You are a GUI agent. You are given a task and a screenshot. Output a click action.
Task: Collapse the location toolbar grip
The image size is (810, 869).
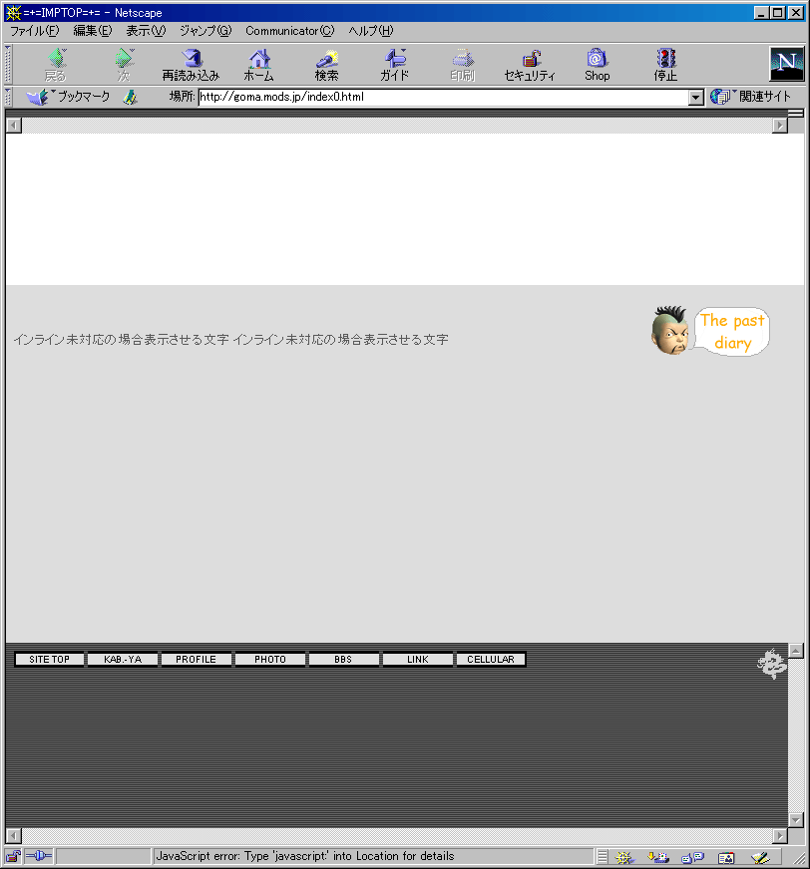(8, 97)
